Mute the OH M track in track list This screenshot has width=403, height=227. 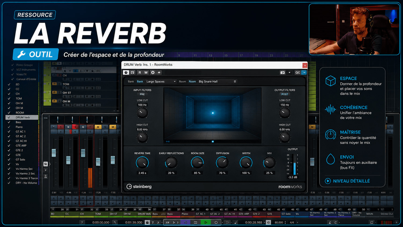55,101
